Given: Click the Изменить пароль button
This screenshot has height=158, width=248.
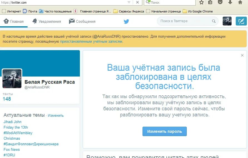Looking at the screenshot, I should 164,131.
